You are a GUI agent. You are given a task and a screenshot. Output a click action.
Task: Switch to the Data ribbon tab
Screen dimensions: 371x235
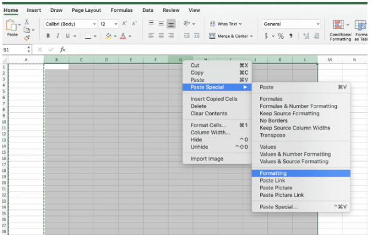pos(148,10)
